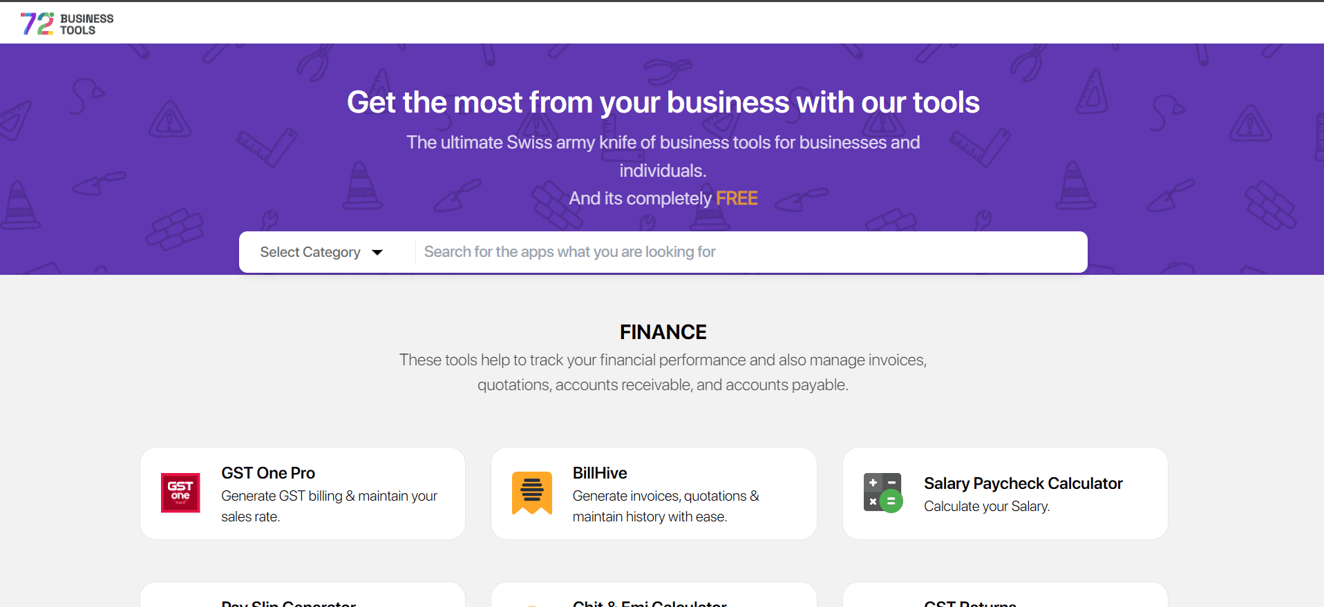The width and height of the screenshot is (1324, 607).
Task: Click the main hero headline text
Action: click(663, 102)
